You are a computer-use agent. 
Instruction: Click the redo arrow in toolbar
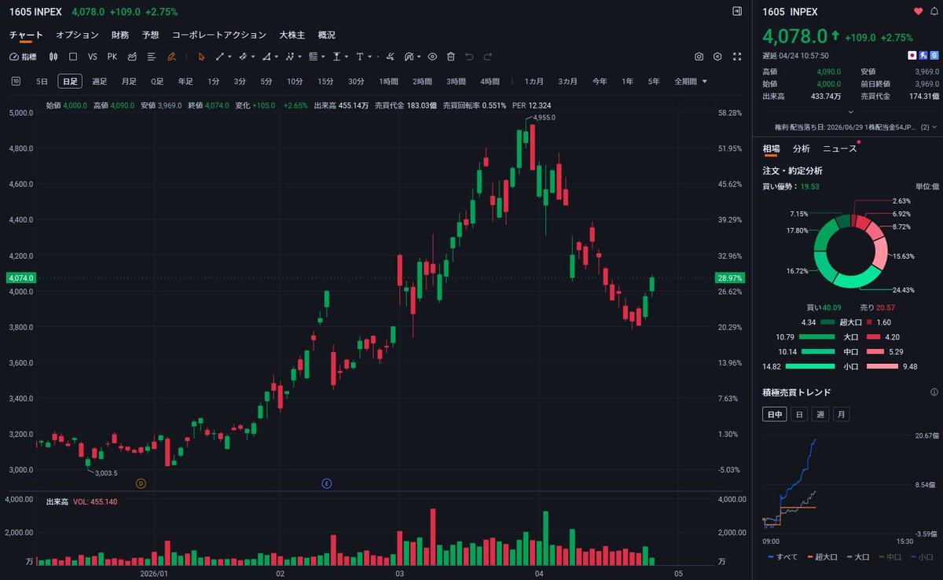pyautogui.click(x=487, y=57)
